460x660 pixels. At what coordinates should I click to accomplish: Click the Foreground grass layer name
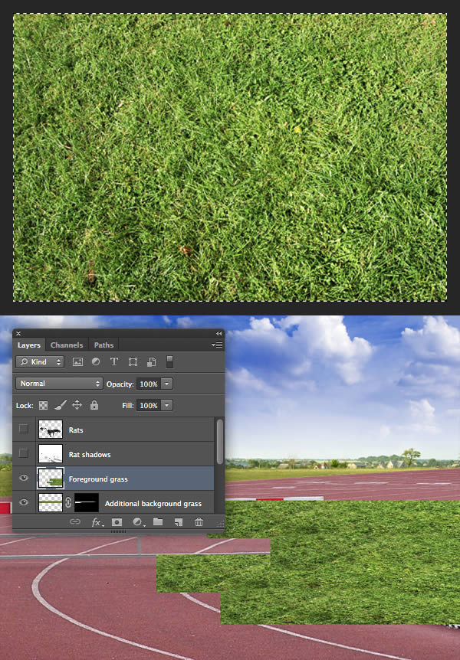coord(98,479)
